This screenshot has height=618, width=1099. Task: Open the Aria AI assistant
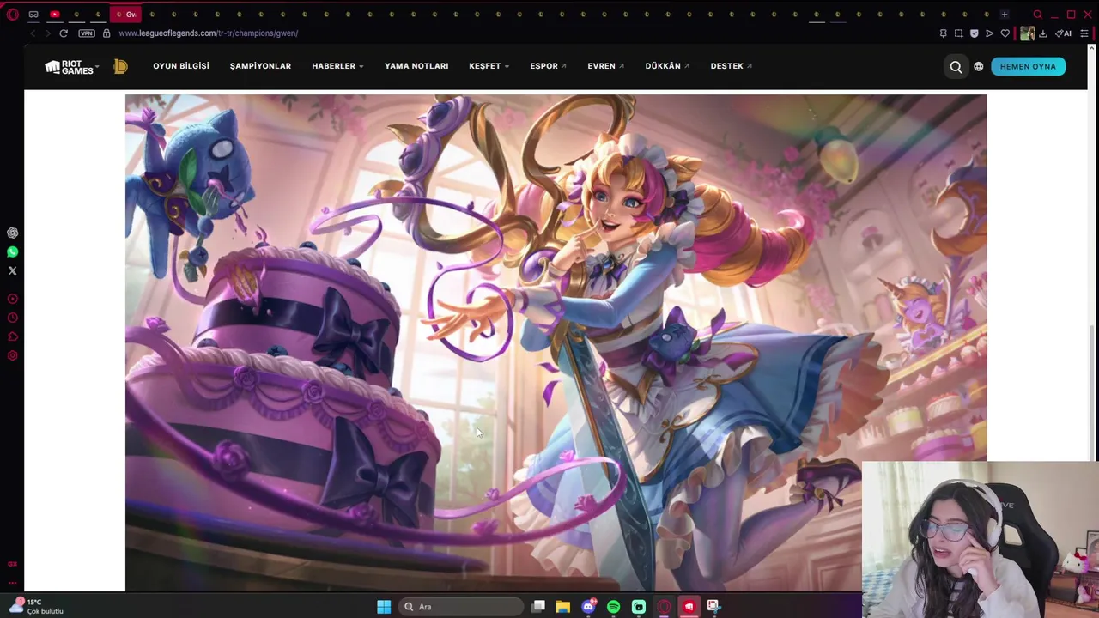tap(1064, 33)
